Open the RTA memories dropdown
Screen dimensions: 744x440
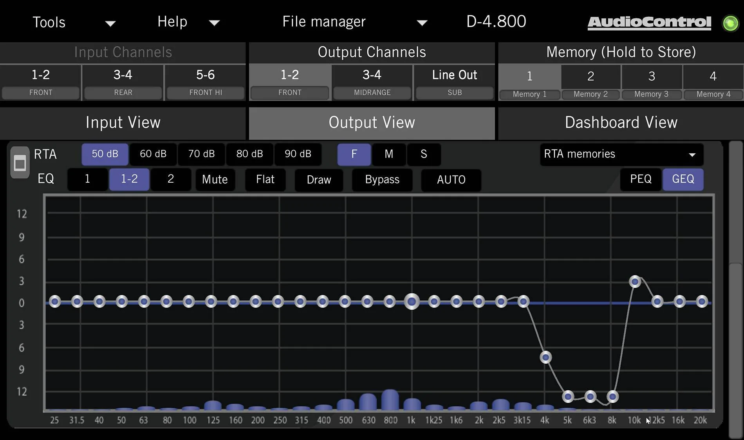621,154
